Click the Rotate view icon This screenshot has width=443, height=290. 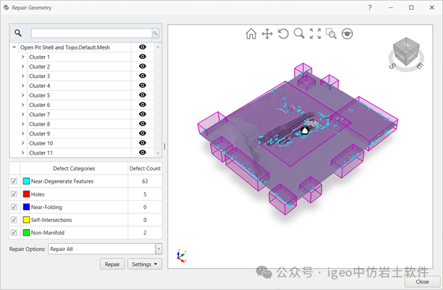tap(283, 34)
